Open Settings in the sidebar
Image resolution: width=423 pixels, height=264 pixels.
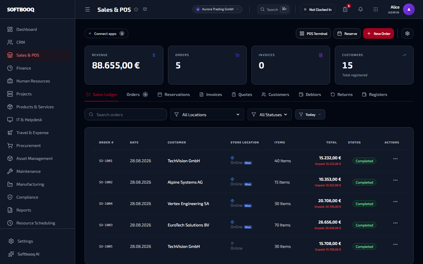38,241
